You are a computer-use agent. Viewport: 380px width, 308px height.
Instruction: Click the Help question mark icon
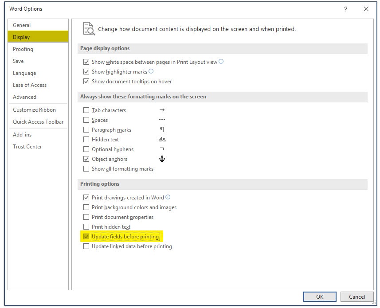click(x=346, y=9)
